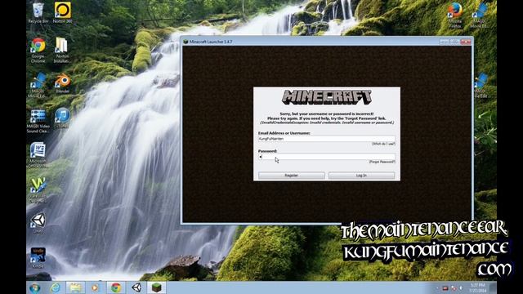Click the red flag tray icon
The height and width of the screenshot is (294, 523).
tap(454, 288)
